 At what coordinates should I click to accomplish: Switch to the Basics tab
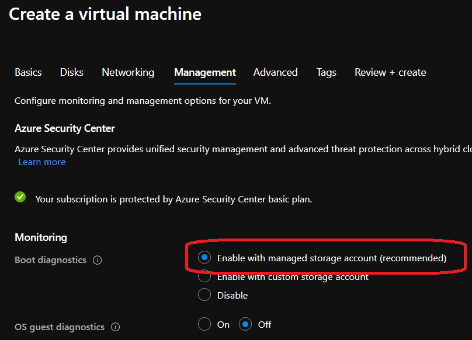(28, 72)
